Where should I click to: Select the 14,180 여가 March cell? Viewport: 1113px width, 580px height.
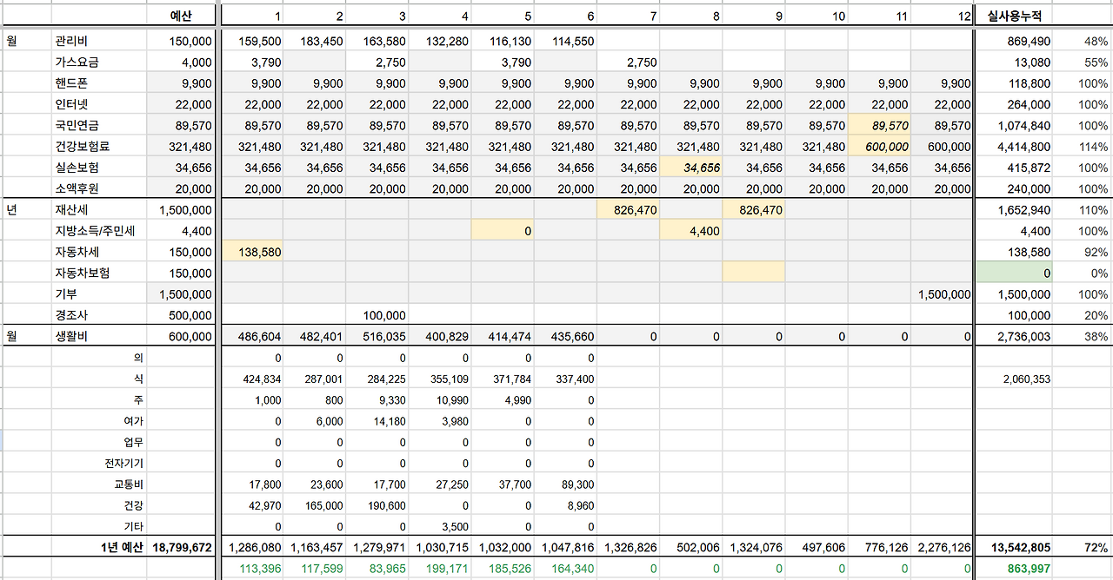coord(377,420)
